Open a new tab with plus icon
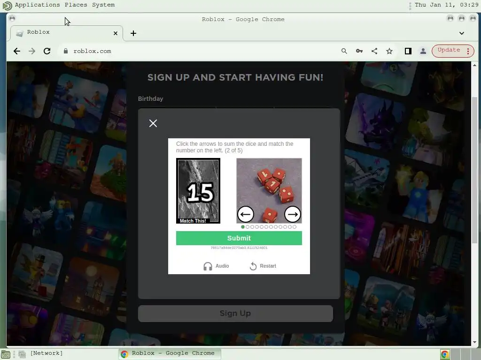This screenshot has height=360, width=481. (x=133, y=33)
